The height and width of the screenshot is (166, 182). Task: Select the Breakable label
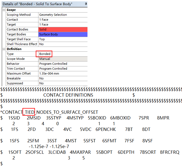click(x=14, y=78)
